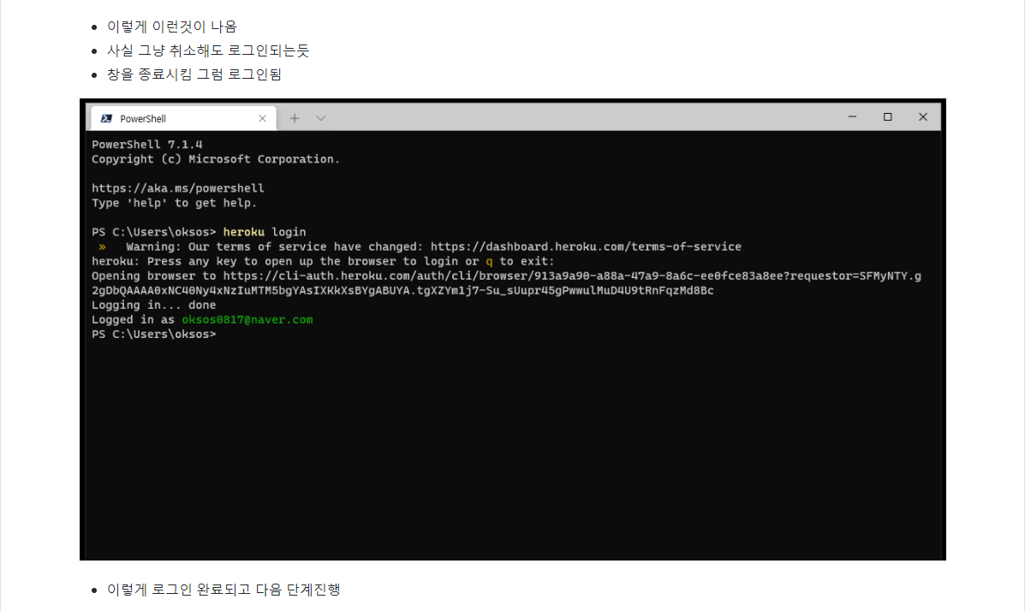Open a new terminal tab with plus
The image size is (1025, 611).
295,118
